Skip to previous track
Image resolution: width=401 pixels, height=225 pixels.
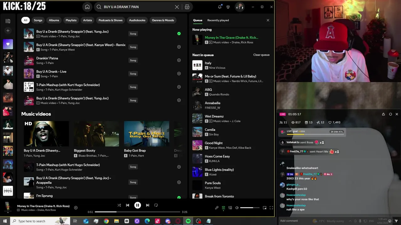(128, 205)
